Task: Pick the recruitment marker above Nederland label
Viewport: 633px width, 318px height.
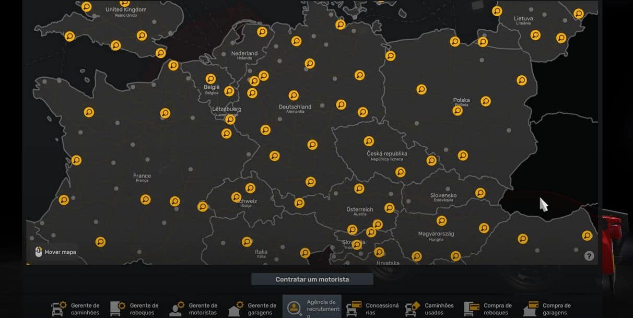Action: point(262,32)
